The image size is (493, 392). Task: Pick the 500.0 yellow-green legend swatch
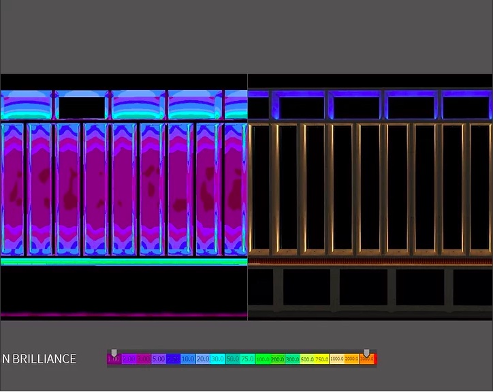[307, 359]
